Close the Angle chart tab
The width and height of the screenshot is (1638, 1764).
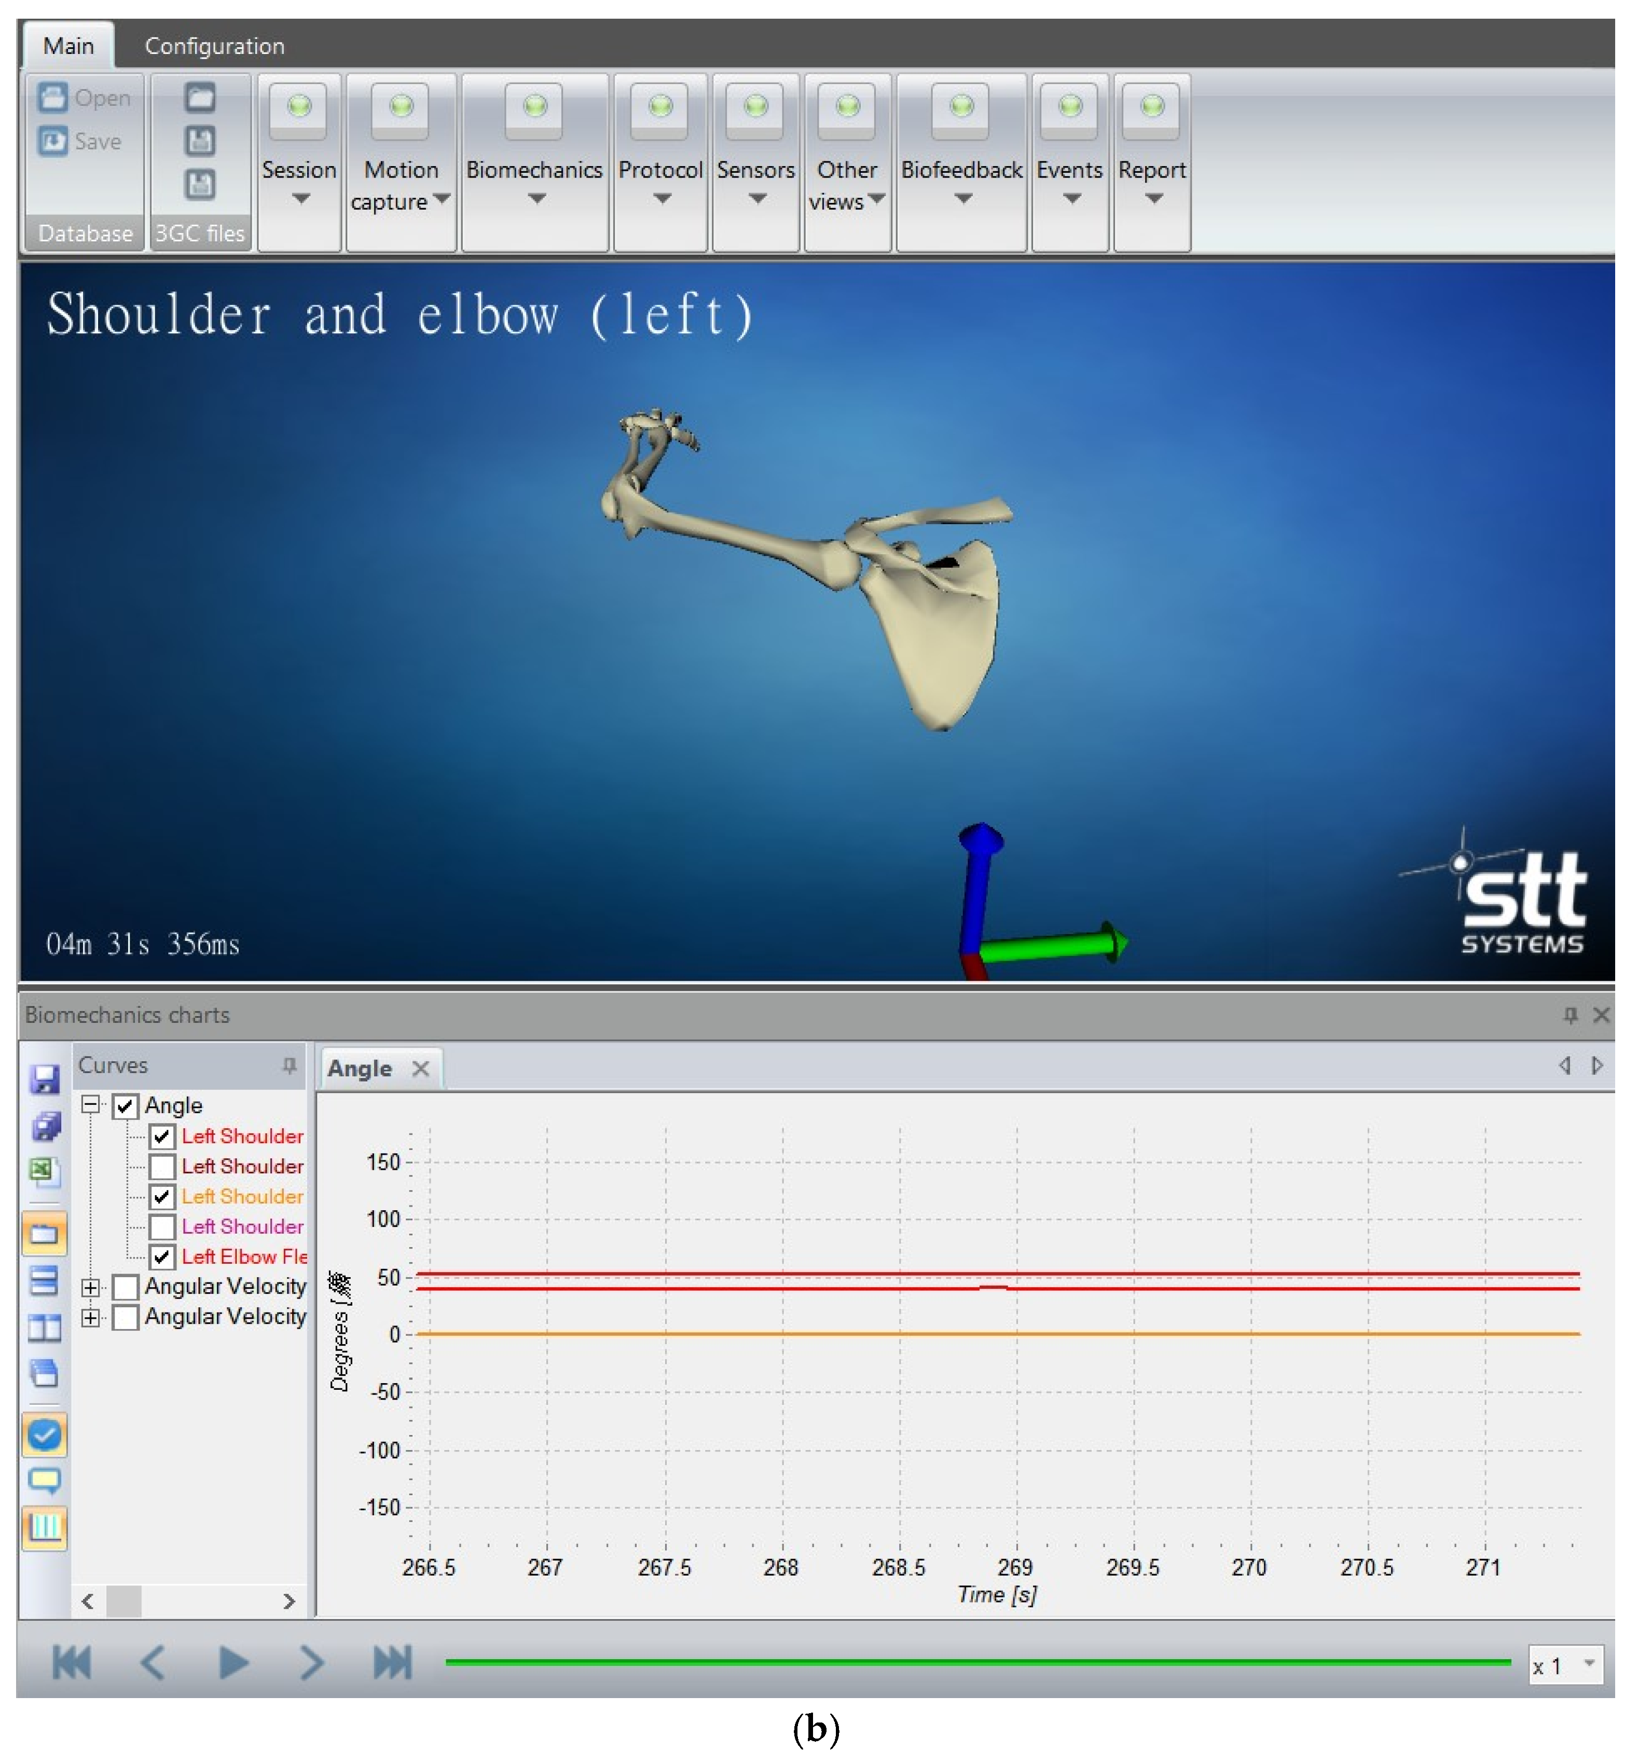click(421, 1068)
